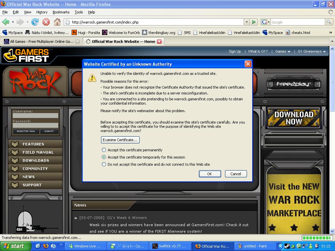
Task: Click the What Is G1? link
Action: tap(258, 51)
